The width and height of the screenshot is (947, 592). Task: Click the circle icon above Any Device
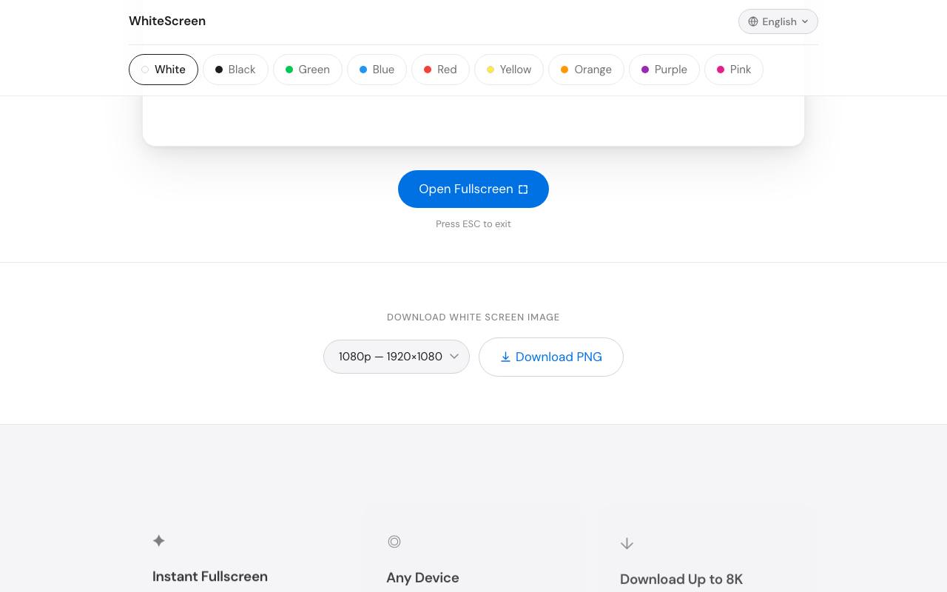click(x=394, y=542)
